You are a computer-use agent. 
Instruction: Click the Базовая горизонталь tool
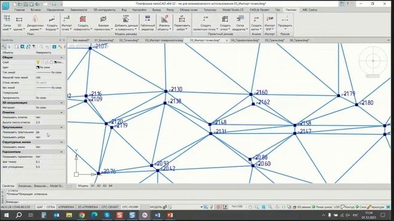[x=103, y=23]
